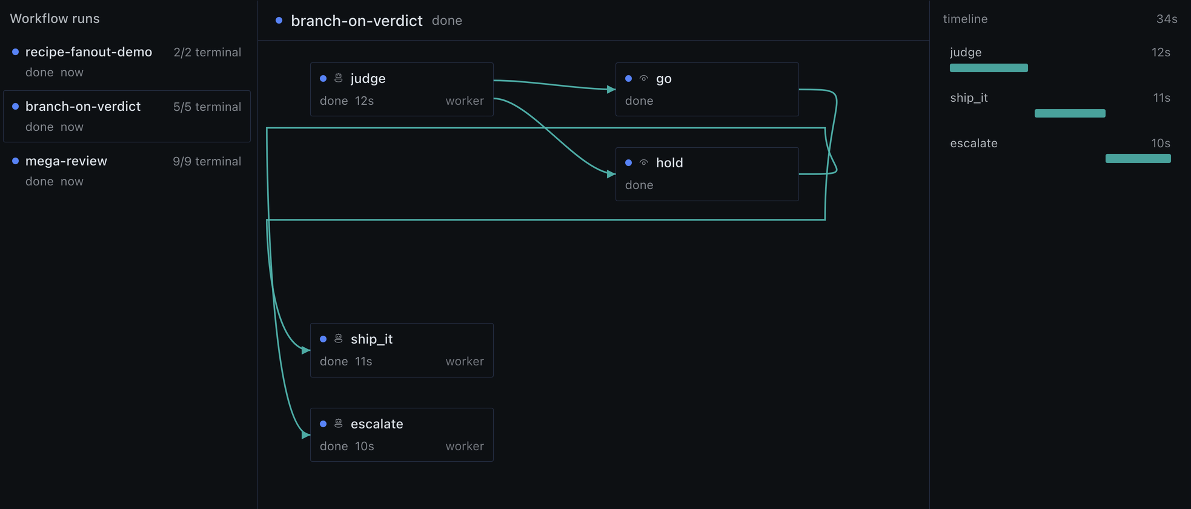Click the 5/5 terminal count
Image resolution: width=1191 pixels, height=509 pixels.
pyautogui.click(x=207, y=107)
